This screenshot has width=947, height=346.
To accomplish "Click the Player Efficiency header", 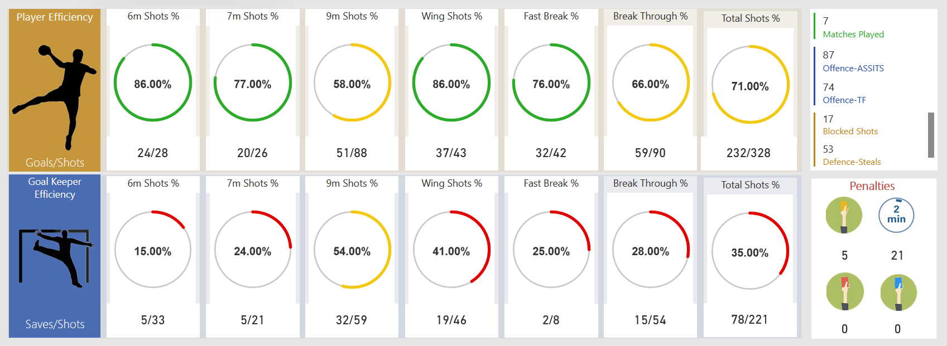I will tap(55, 17).
